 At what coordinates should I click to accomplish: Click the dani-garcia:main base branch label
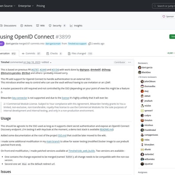[x=53, y=44]
